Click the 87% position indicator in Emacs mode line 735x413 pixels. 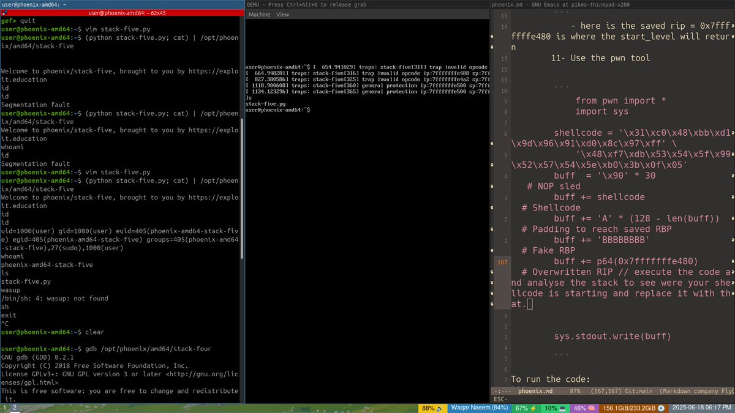(576, 390)
